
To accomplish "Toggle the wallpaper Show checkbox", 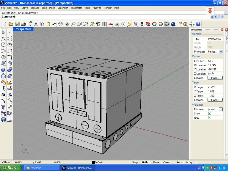I will click(x=210, y=113).
